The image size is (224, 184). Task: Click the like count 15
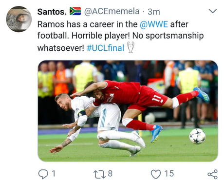[169, 174]
